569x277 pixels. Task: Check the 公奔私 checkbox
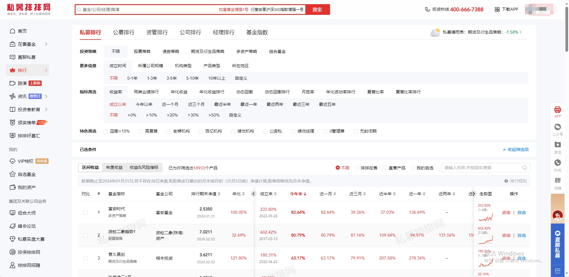(265, 131)
